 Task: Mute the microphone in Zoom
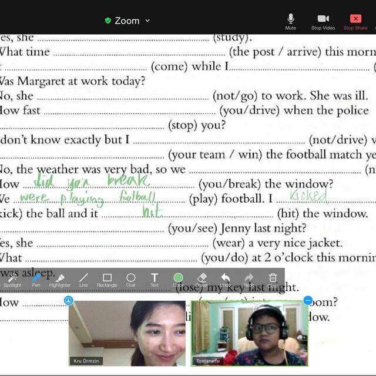click(290, 22)
